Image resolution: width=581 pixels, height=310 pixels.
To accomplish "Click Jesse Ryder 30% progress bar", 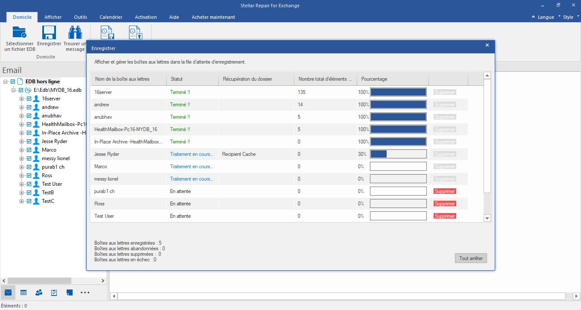I will tap(398, 154).
